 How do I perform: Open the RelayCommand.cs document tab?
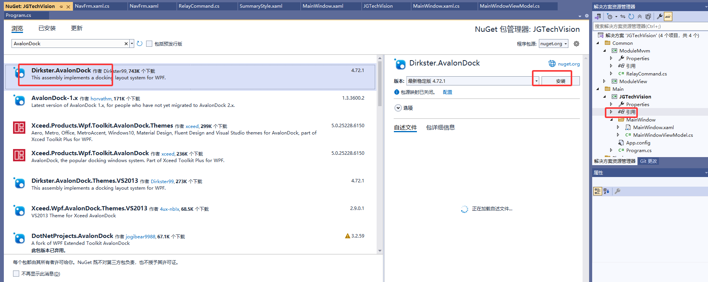click(x=207, y=6)
